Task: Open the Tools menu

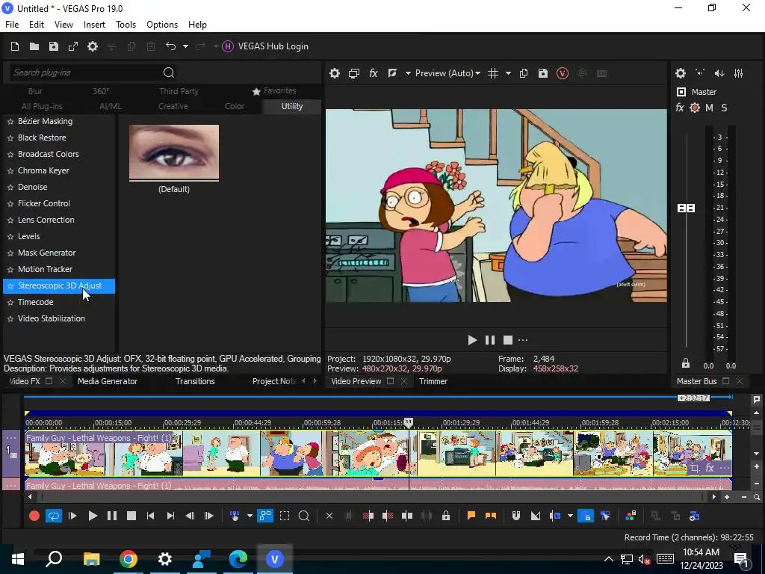Action: coord(126,25)
